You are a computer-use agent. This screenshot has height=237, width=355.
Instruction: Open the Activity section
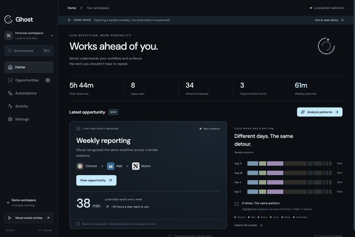tap(29, 106)
